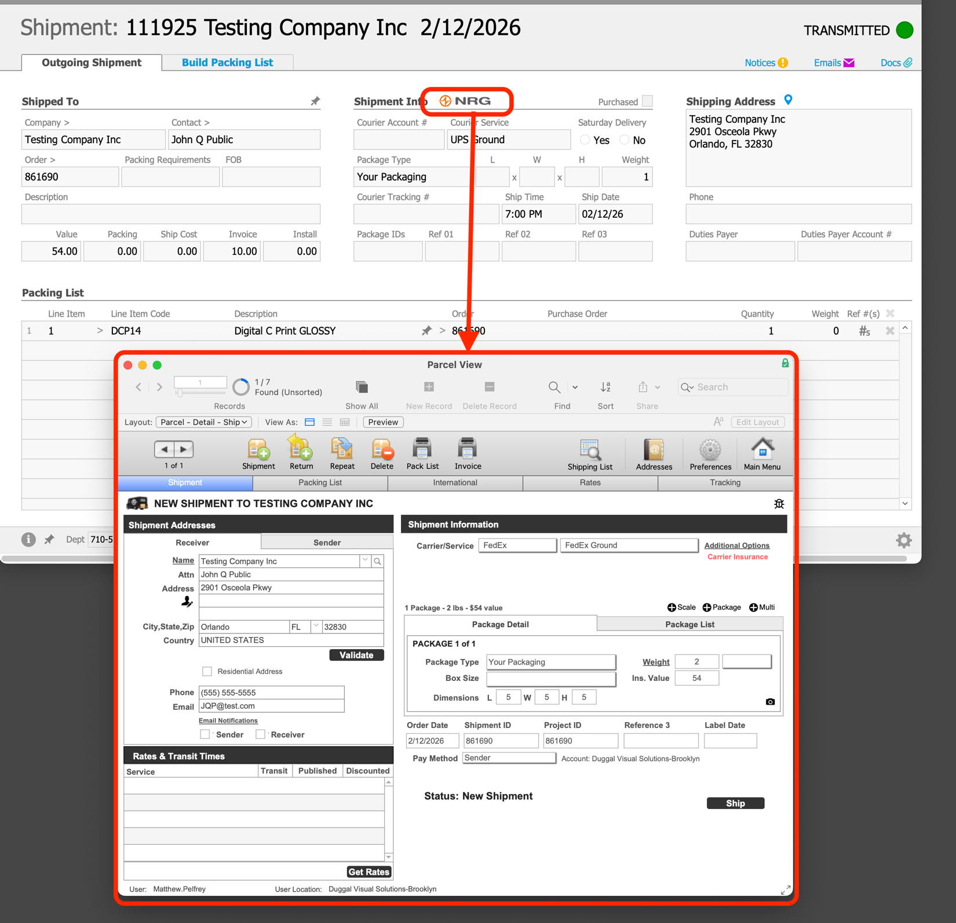This screenshot has width=956, height=923.
Task: Click Show All records icon
Action: (362, 387)
